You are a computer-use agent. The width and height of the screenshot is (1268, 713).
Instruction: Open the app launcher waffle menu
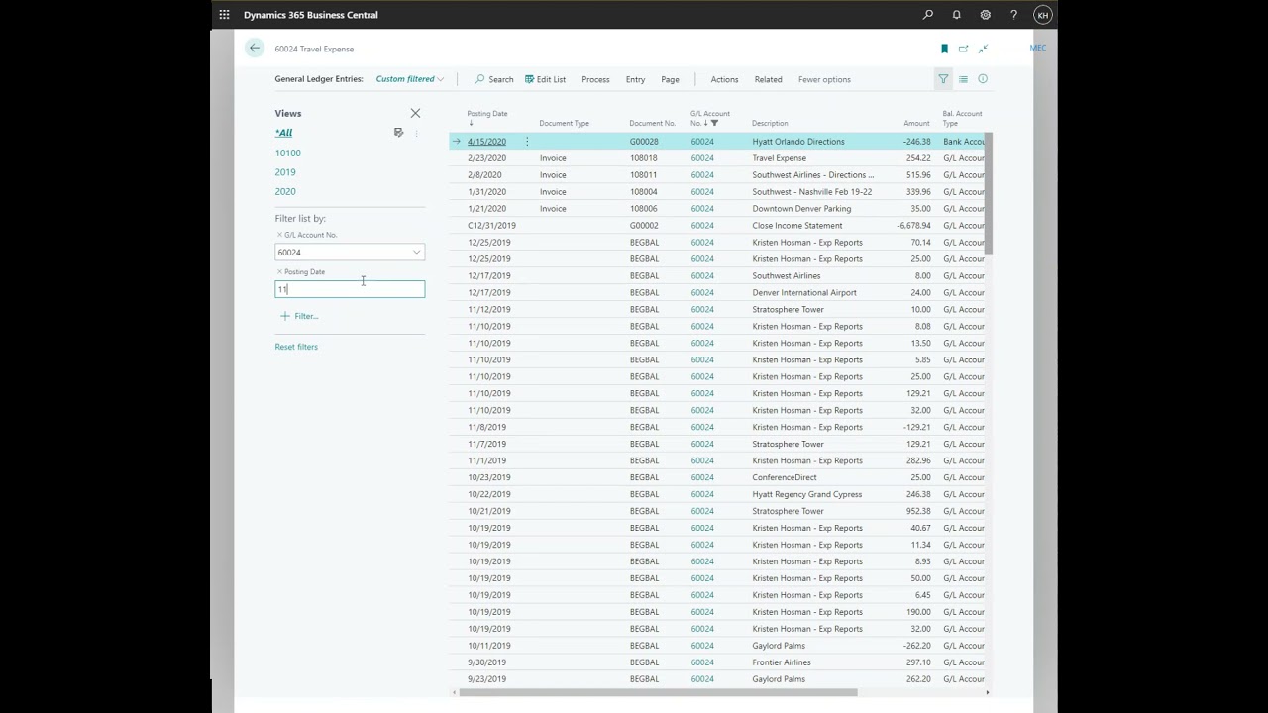(x=225, y=15)
